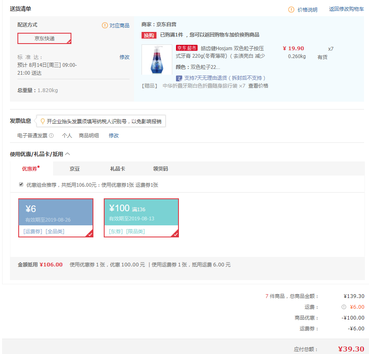
Task: Click the 总商品金额 ¥139.30 value
Action: click(354, 296)
